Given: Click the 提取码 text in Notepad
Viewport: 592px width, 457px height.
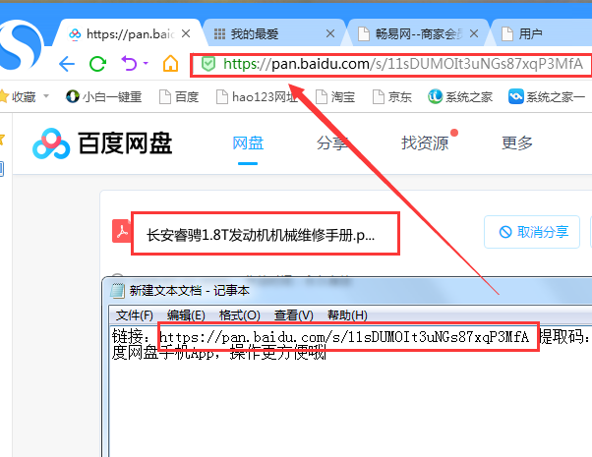Looking at the screenshot, I should 563,337.
